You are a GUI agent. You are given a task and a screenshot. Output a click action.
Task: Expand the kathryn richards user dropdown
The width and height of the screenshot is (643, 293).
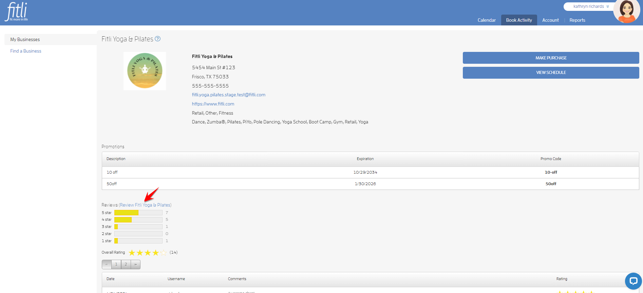[x=591, y=6]
